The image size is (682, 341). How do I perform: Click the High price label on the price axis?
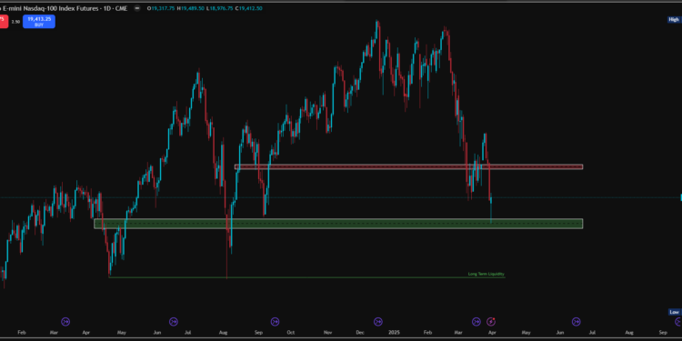(674, 20)
